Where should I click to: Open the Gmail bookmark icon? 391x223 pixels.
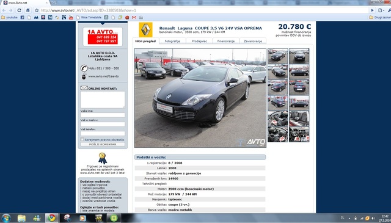pos(134,18)
